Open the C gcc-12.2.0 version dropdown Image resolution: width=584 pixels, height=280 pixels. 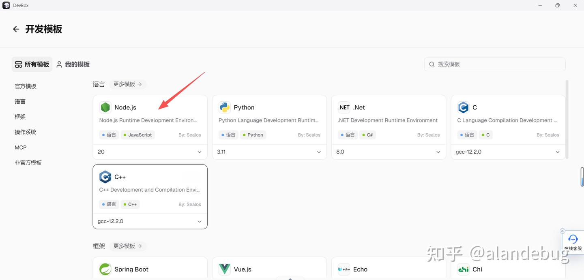tap(507, 152)
